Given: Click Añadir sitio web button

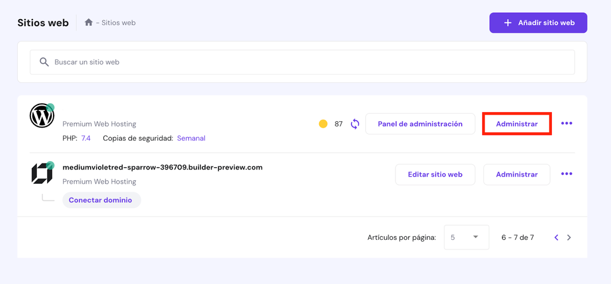Looking at the screenshot, I should click(538, 23).
